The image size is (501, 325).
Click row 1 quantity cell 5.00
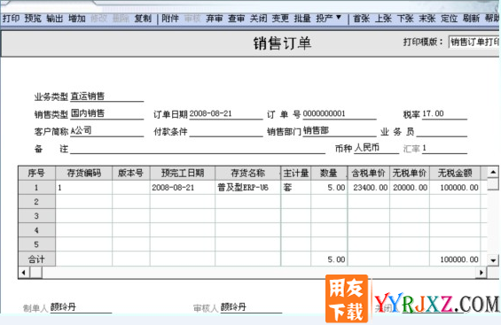[329, 188]
